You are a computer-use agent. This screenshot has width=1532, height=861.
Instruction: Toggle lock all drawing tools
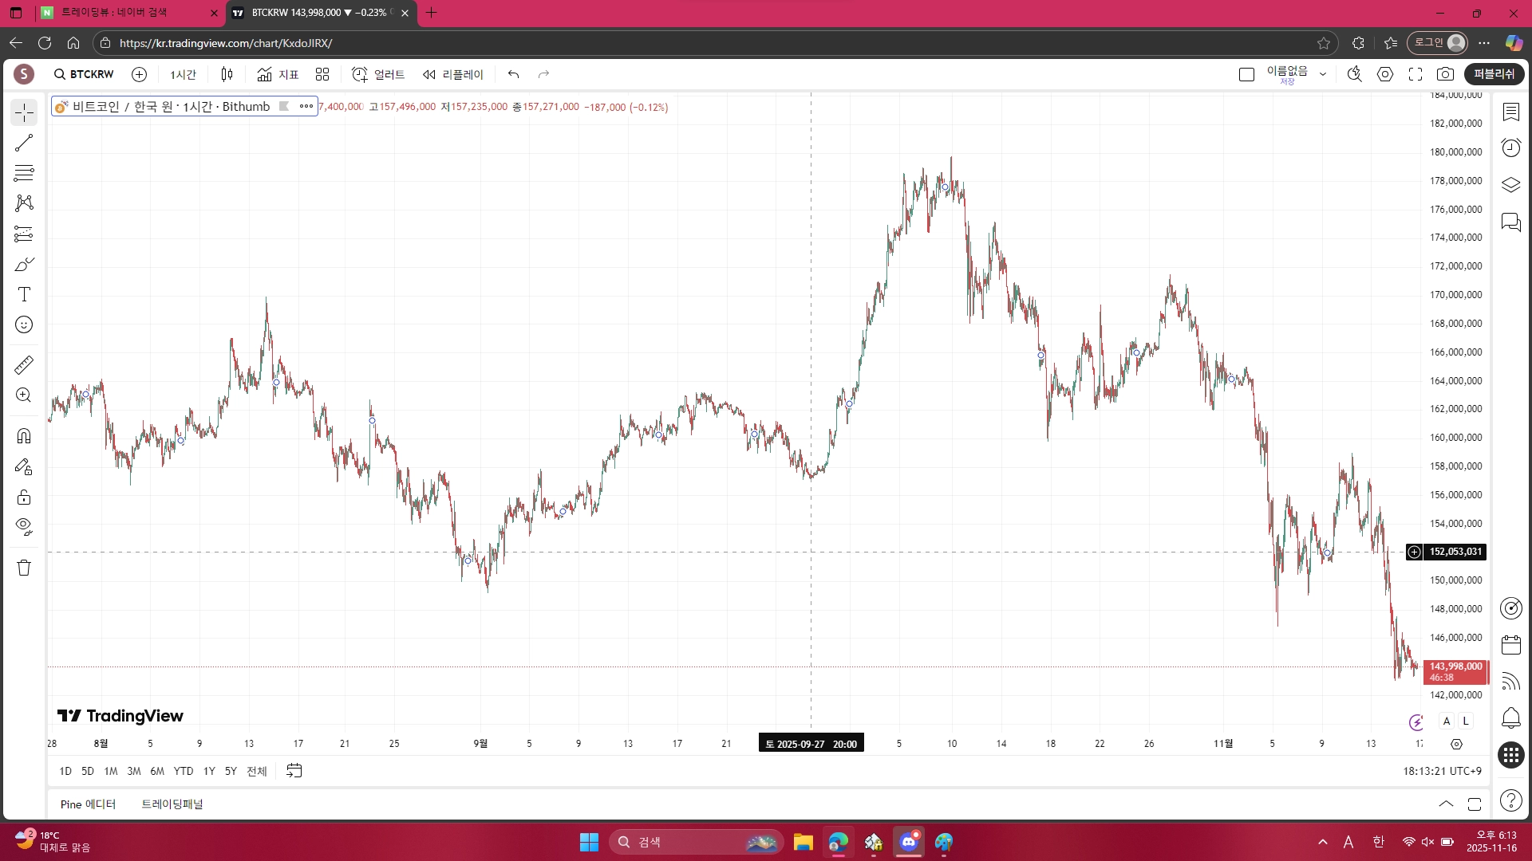point(24,497)
